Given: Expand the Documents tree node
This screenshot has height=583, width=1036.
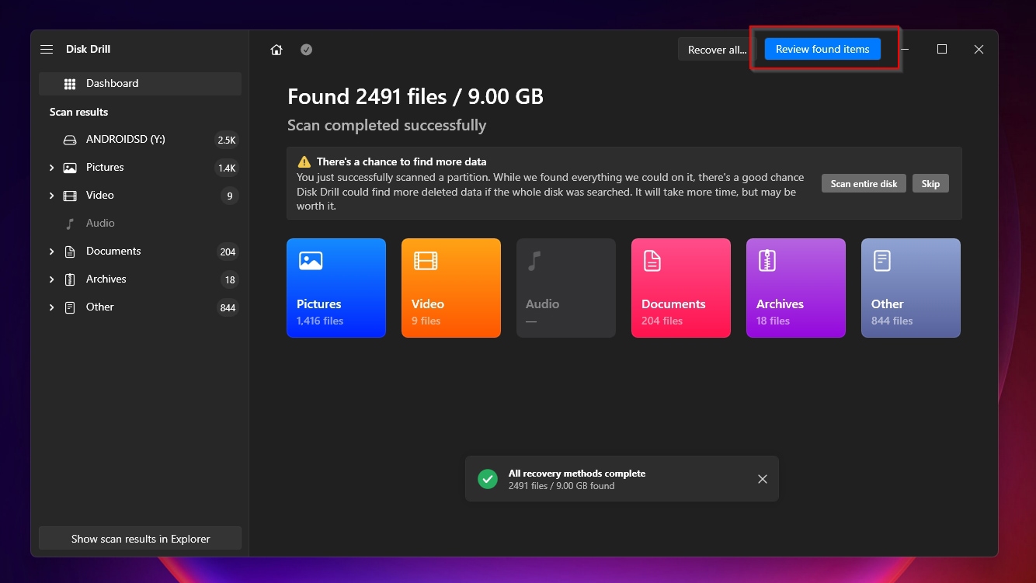Looking at the screenshot, I should click(x=51, y=252).
